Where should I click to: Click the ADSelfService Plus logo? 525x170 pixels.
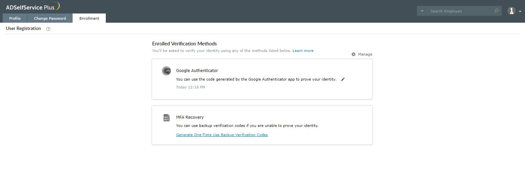pos(33,7)
